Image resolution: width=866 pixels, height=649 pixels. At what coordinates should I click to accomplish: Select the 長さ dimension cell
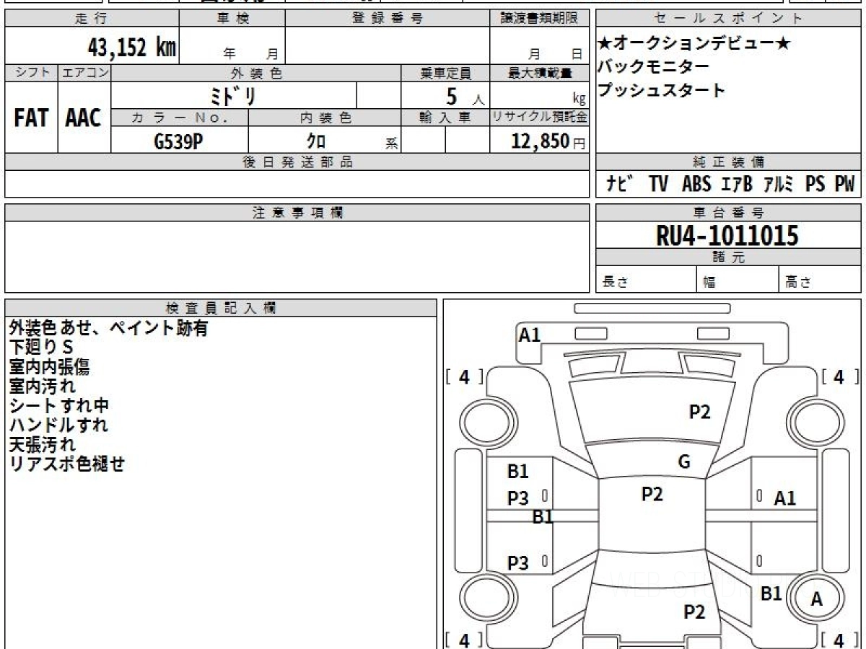(x=646, y=280)
